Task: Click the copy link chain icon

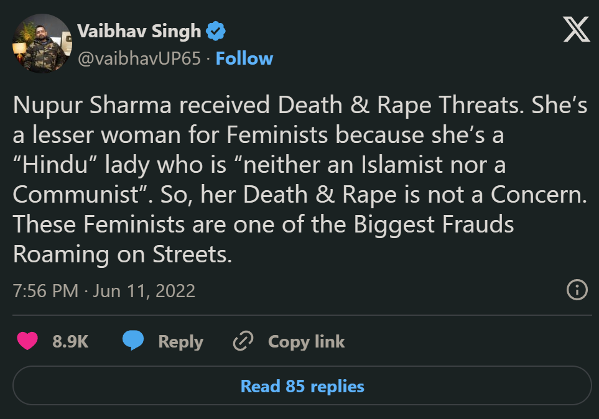Action: tap(243, 341)
